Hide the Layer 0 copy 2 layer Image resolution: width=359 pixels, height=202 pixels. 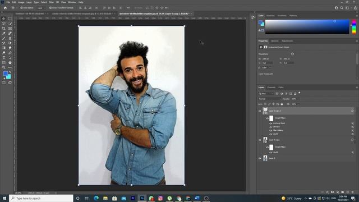click(260, 111)
